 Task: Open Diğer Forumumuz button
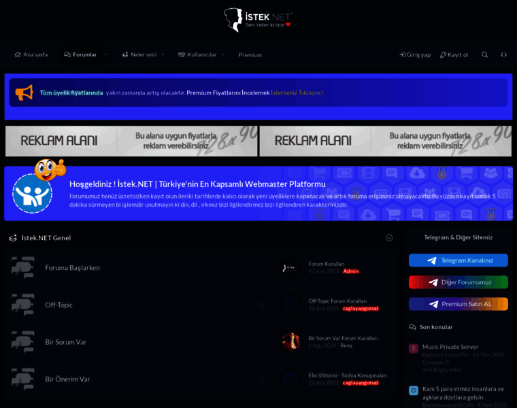point(458,282)
